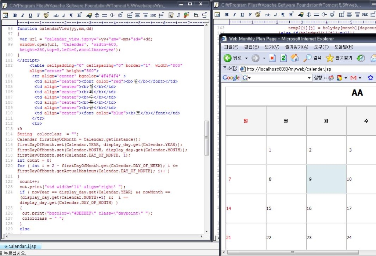The height and width of the screenshot is (256, 376).
Task: Click the 실행 button in Google toolbar
Action: [x=318, y=78]
